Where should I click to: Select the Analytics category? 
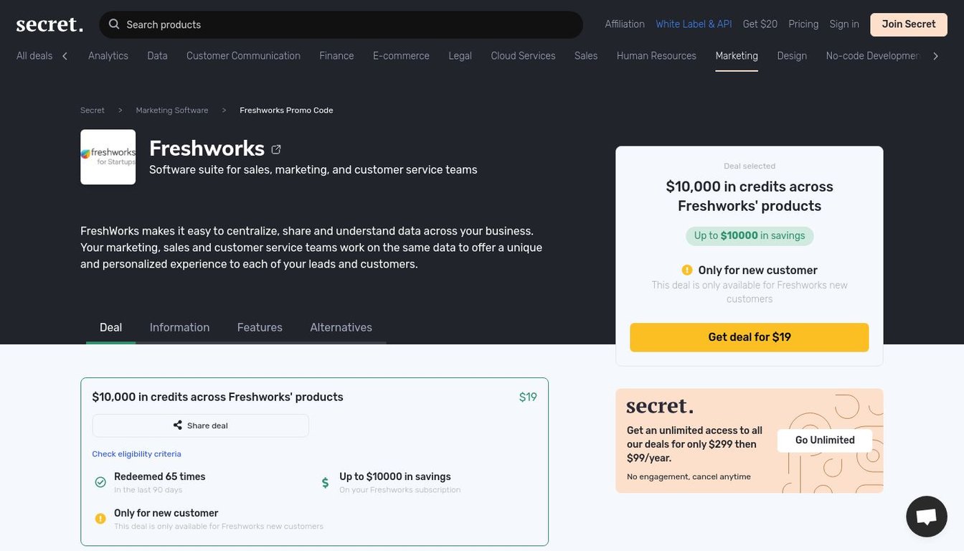pos(108,56)
